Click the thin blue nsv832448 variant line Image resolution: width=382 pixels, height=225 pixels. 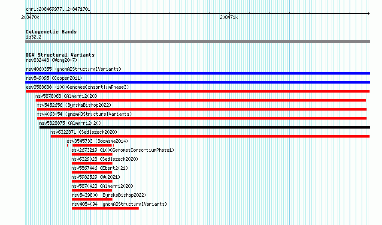197,64
